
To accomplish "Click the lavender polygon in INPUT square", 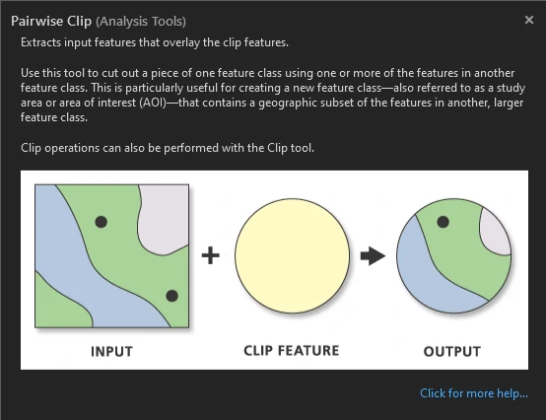I will [164, 218].
